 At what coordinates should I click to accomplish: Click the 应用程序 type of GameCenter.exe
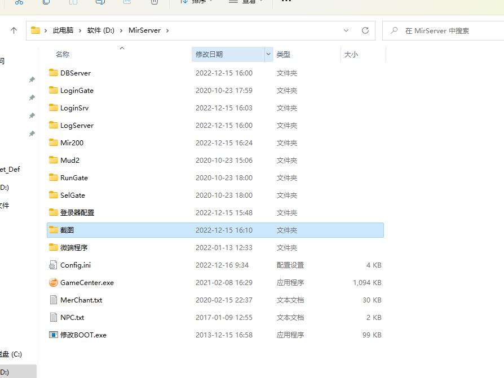point(290,282)
